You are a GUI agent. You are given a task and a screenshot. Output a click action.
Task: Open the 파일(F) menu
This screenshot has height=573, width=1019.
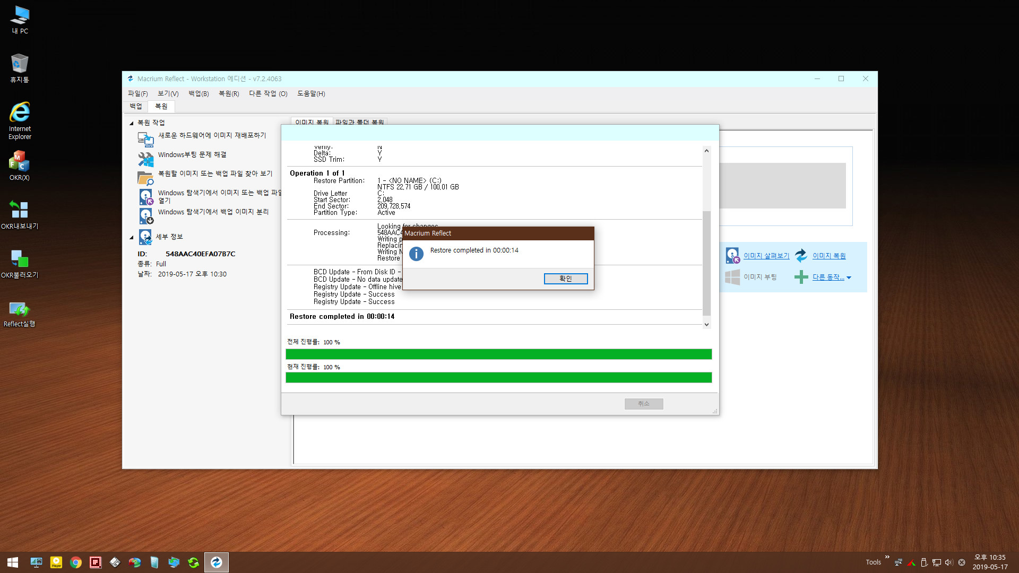tap(137, 93)
